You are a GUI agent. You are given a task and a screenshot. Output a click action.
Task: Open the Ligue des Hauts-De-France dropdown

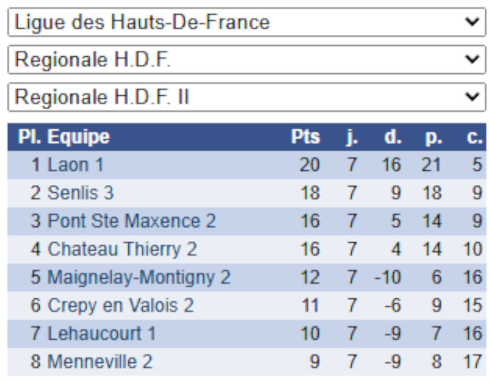pos(246,22)
